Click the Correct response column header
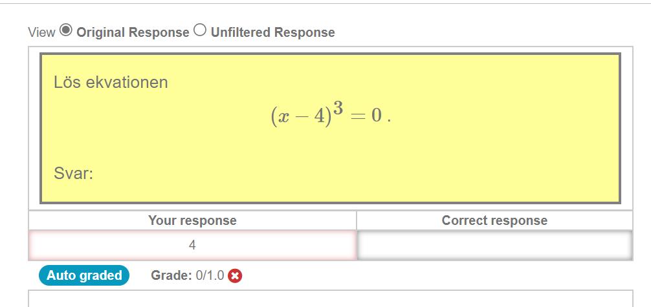Image resolution: width=651 pixels, height=307 pixels. 494,220
